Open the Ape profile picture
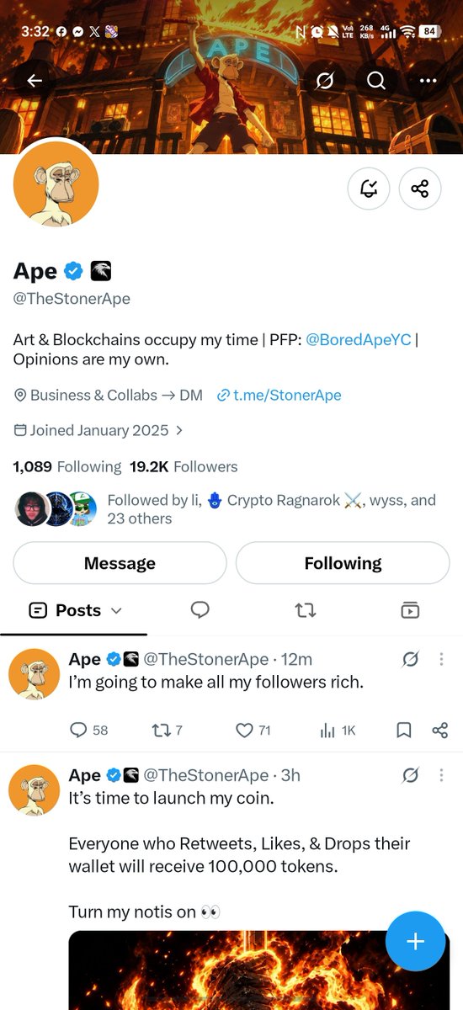 tap(56, 183)
